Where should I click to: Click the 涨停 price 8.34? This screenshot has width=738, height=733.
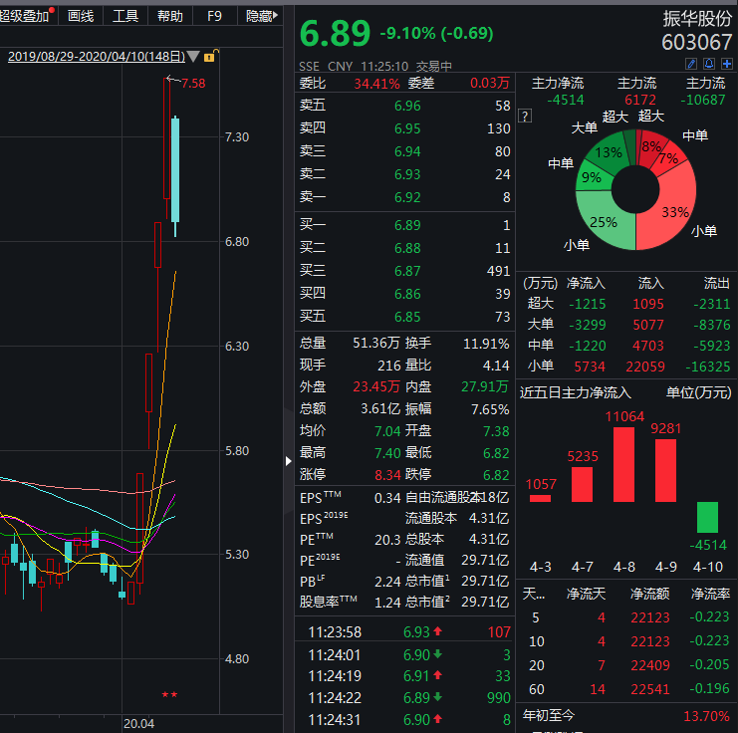coord(387,475)
